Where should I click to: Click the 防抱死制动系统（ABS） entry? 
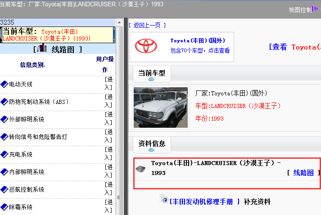point(39,102)
